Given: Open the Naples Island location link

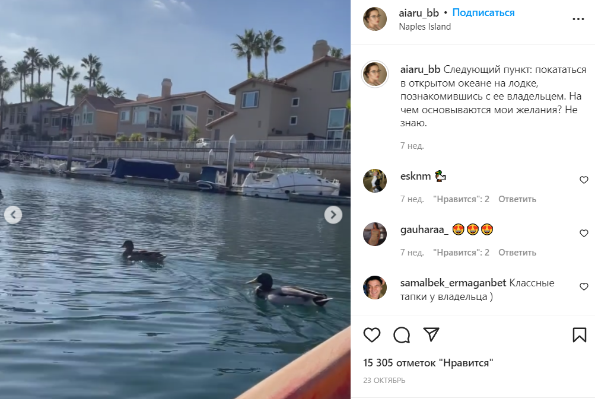Looking at the screenshot, I should point(425,27).
